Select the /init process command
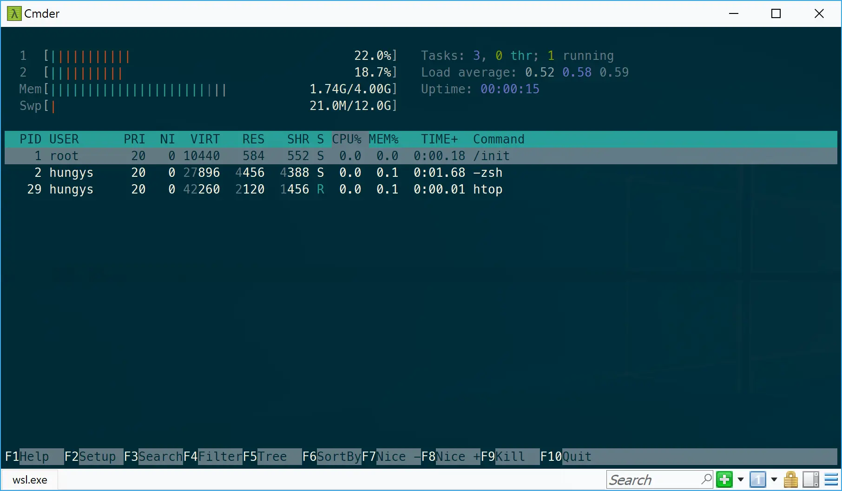This screenshot has height=491, width=842. click(x=492, y=156)
